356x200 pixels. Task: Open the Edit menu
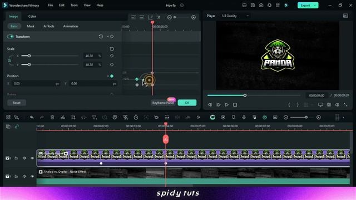point(62,5)
